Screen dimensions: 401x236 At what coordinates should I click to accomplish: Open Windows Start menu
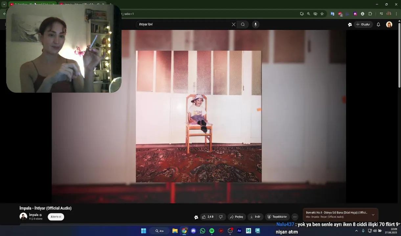click(144, 231)
